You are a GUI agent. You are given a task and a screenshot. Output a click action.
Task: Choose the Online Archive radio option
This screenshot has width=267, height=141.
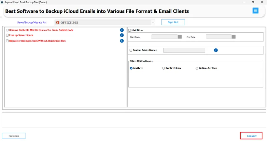click(x=197, y=68)
